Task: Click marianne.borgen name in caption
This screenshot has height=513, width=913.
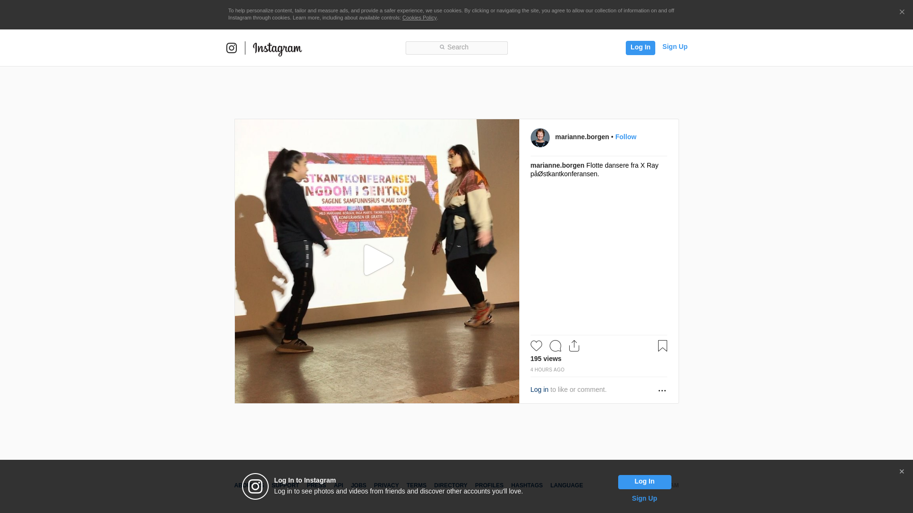Action: (x=557, y=165)
